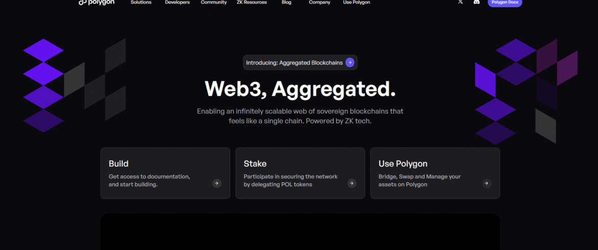This screenshot has width=598, height=250.
Task: Select Use Polygon in top navigation
Action: click(357, 2)
